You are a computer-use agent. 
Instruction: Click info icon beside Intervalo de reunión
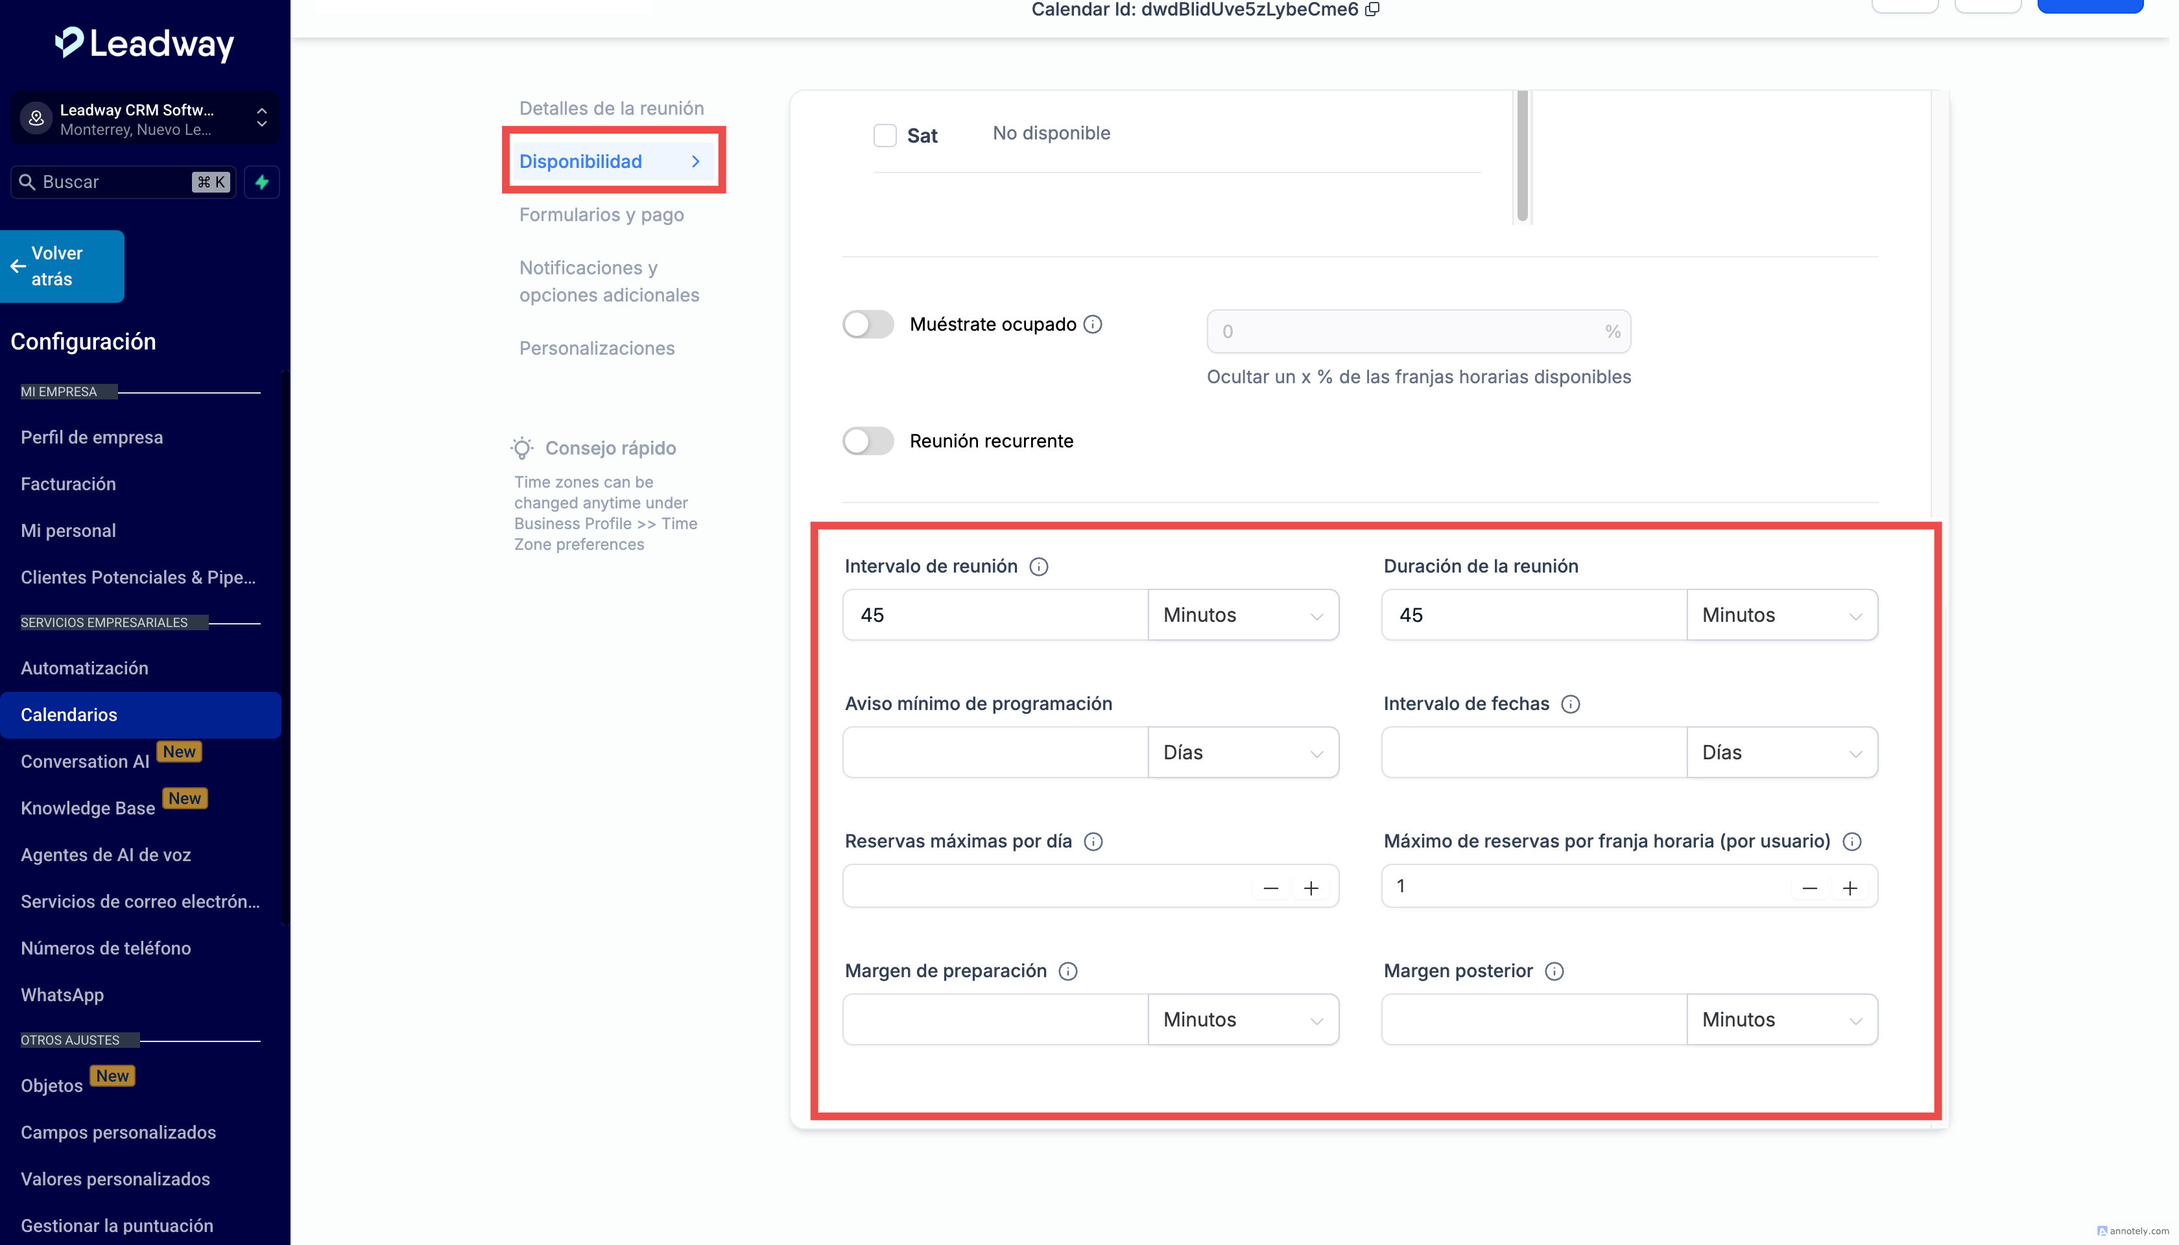tap(1038, 567)
